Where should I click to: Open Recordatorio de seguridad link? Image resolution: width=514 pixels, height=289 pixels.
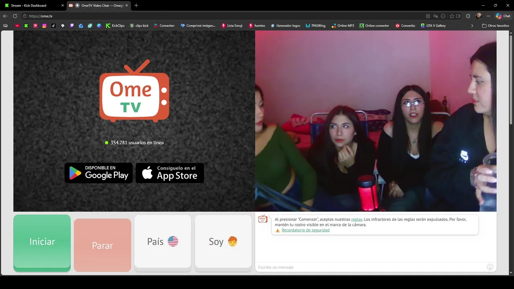coord(306,230)
